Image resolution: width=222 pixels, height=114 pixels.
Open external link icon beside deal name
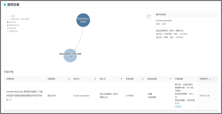[10, 99]
